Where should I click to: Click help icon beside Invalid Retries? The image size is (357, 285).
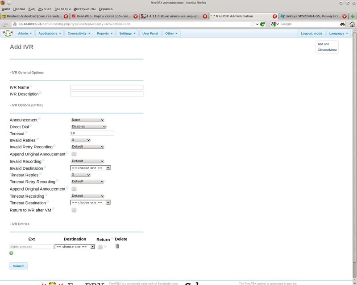pyautogui.click(x=37, y=139)
